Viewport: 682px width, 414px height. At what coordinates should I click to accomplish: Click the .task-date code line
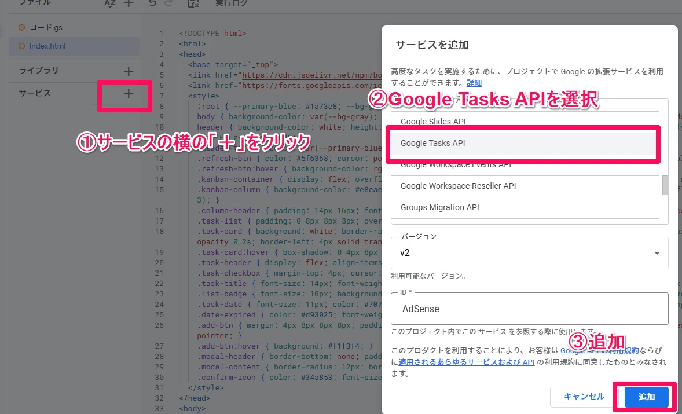289,305
